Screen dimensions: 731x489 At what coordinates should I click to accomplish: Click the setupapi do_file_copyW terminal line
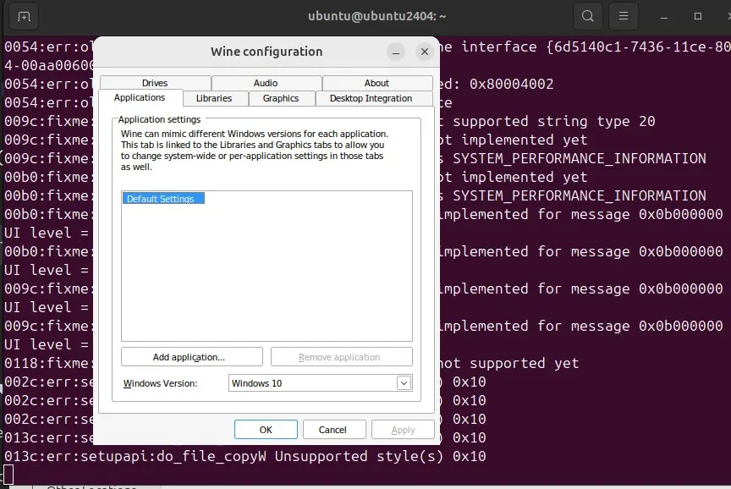(x=245, y=456)
